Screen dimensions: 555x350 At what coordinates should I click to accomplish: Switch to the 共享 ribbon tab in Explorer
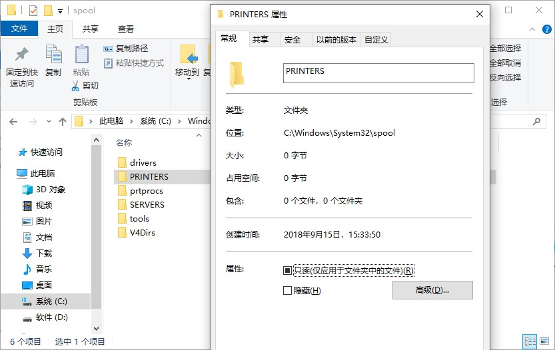point(90,29)
